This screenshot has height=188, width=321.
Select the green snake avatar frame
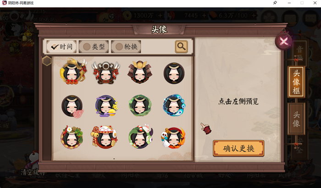pos(140,105)
